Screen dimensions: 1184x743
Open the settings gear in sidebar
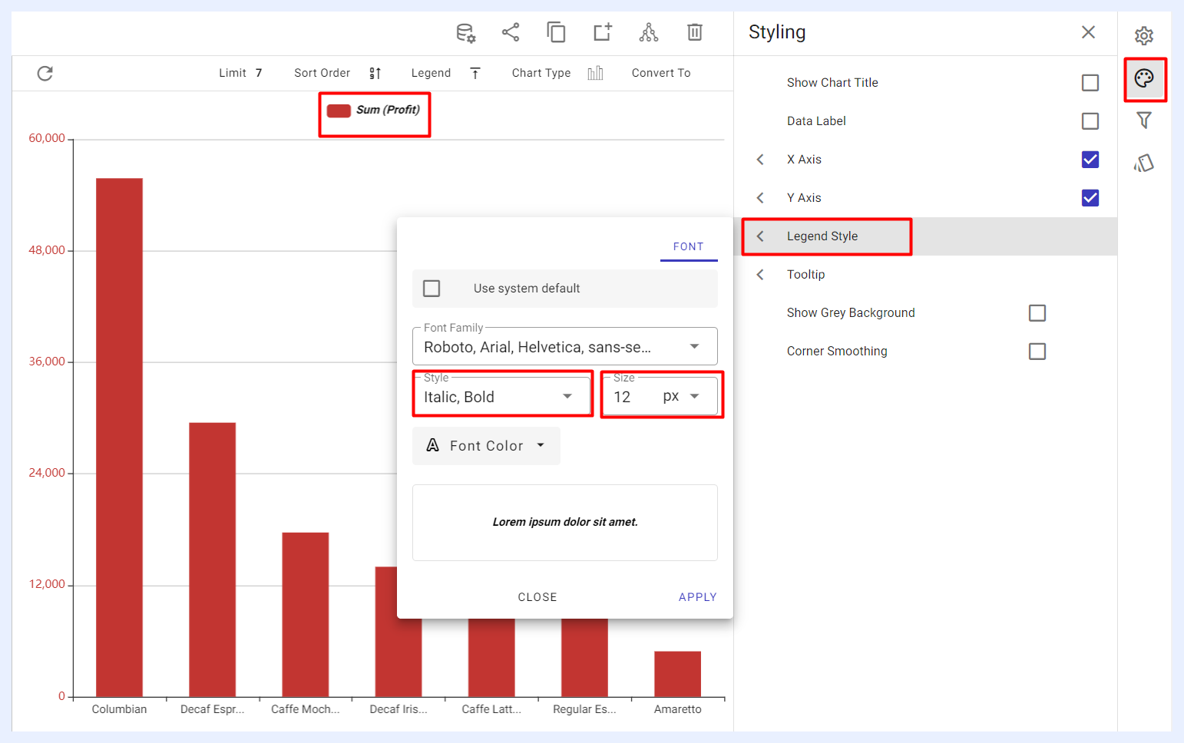point(1144,35)
